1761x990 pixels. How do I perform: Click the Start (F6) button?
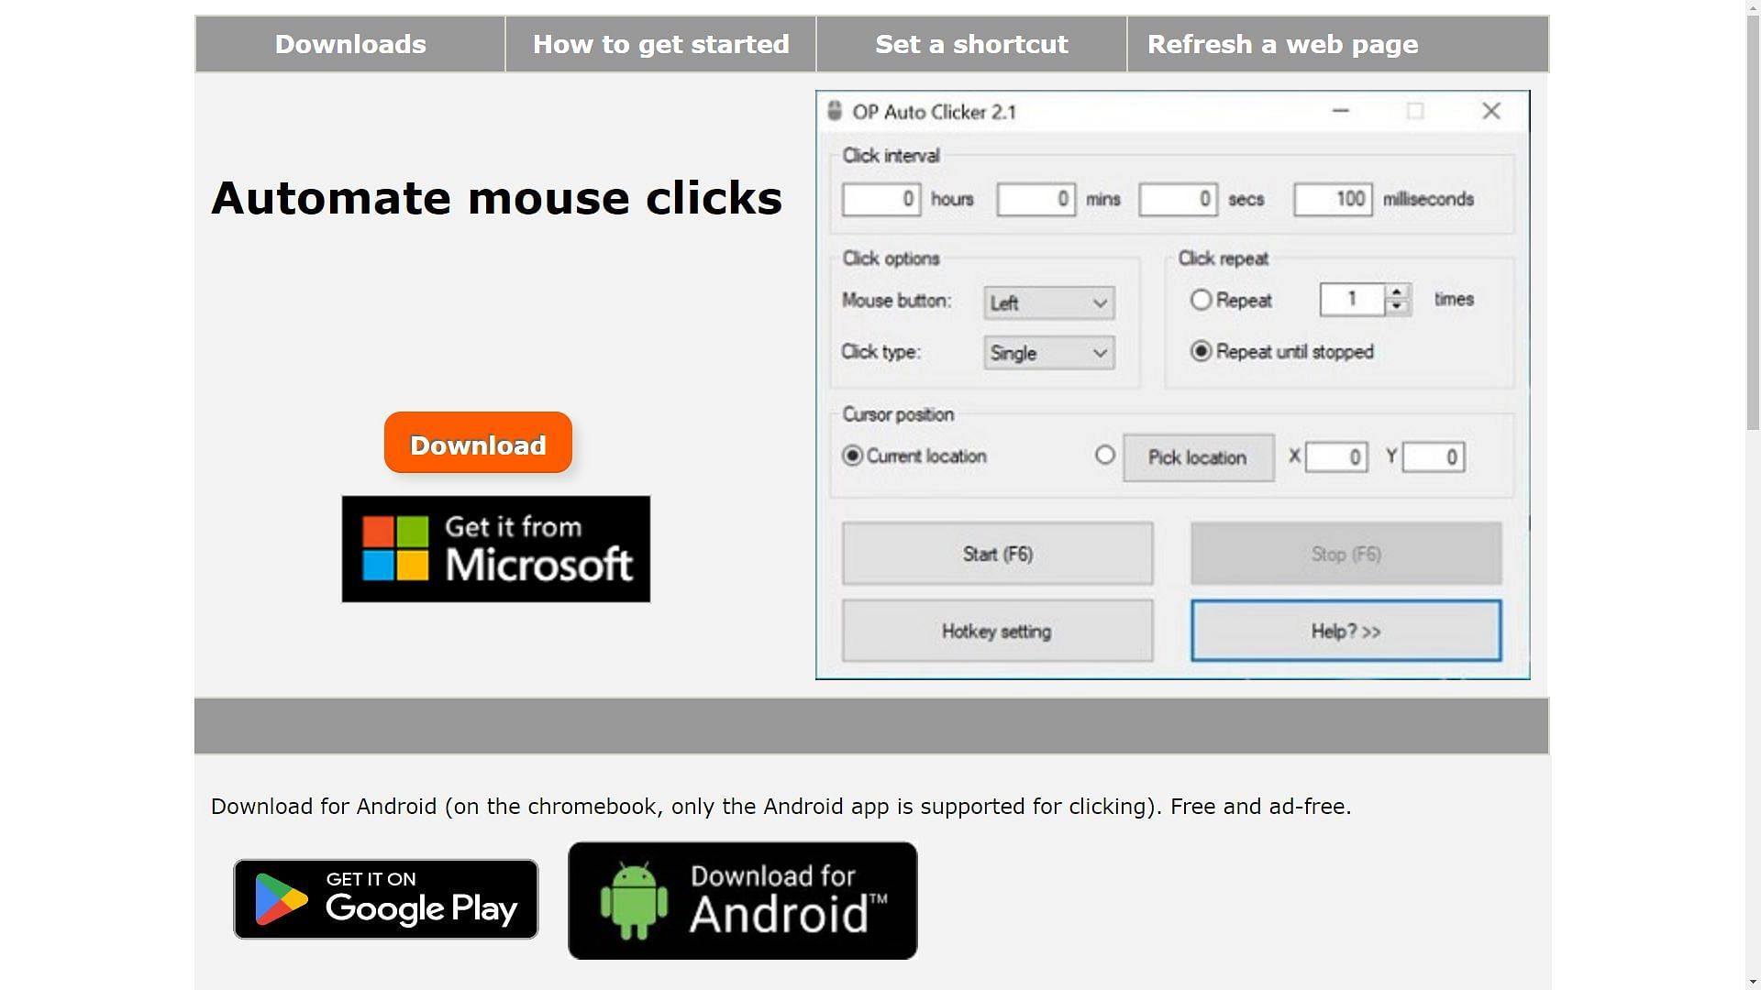click(997, 554)
